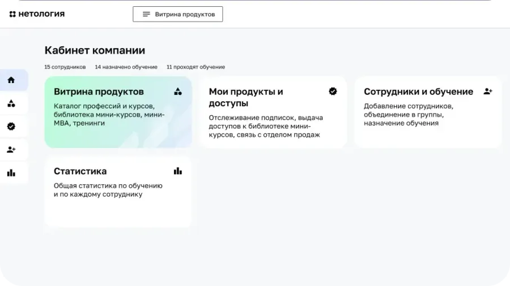
Task: Open the Сотрудники и обучение card title
Action: coord(419,92)
